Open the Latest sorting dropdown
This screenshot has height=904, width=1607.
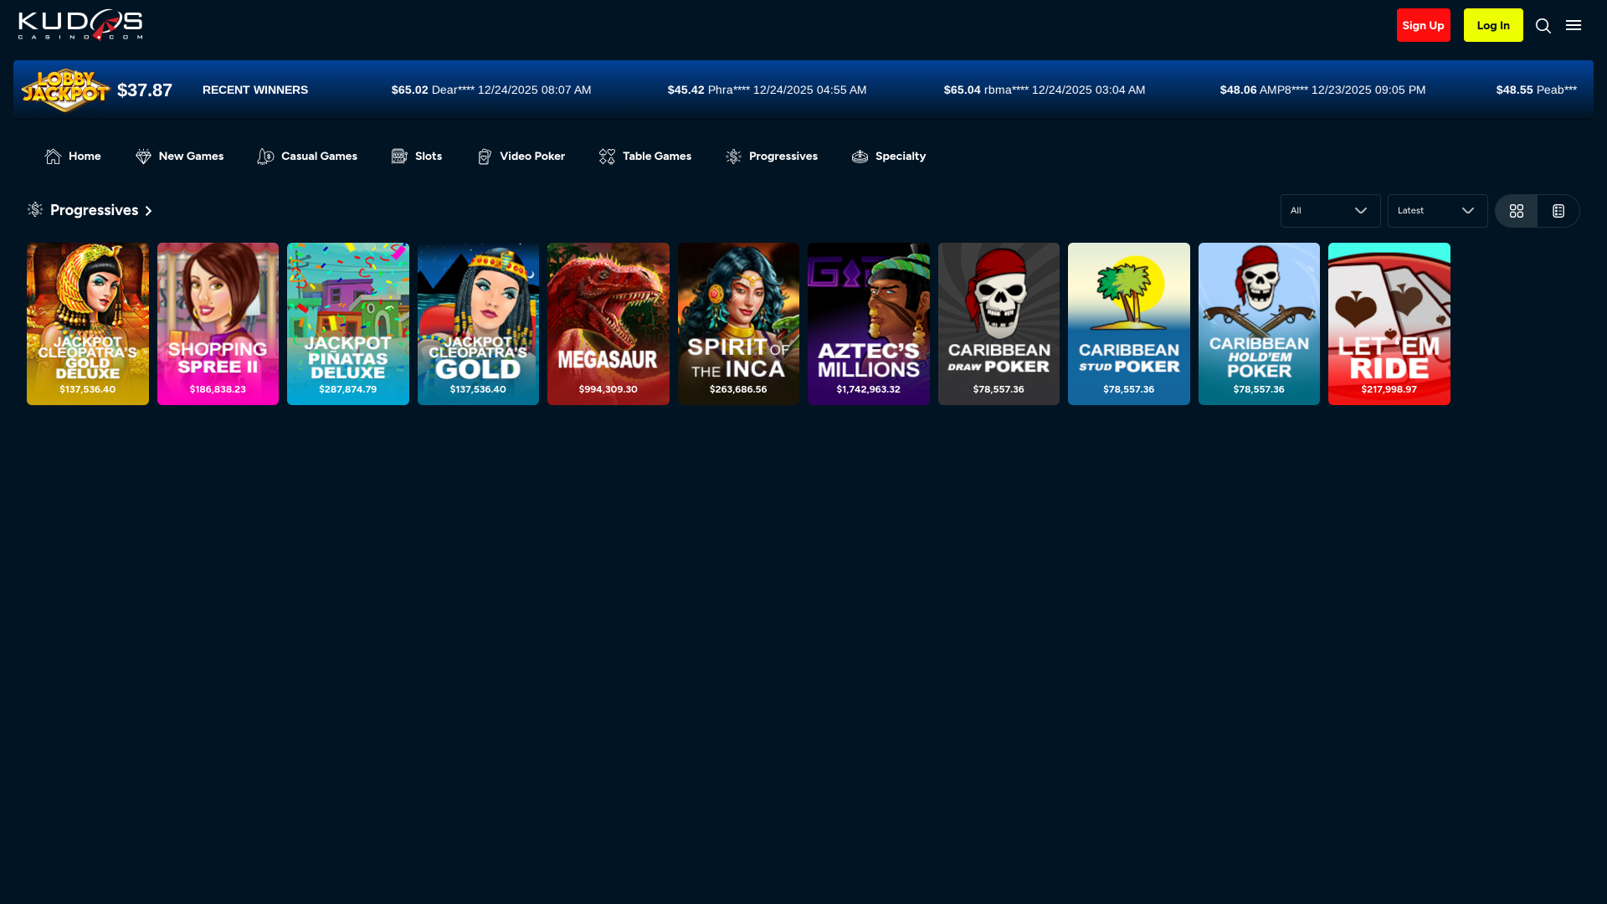[1437, 210]
